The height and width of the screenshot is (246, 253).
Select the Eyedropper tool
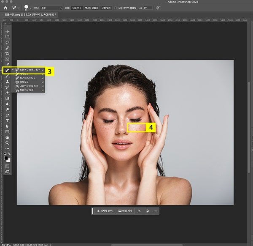click(x=8, y=65)
